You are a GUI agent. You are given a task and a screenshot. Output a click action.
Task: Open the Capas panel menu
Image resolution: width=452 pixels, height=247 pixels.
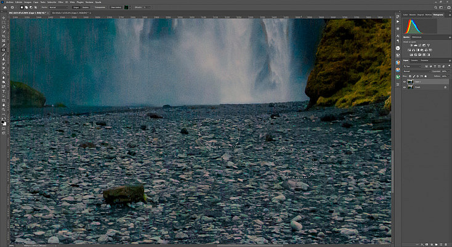pyautogui.click(x=450, y=60)
